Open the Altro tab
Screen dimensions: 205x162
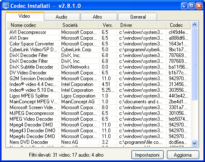(x=99, y=17)
